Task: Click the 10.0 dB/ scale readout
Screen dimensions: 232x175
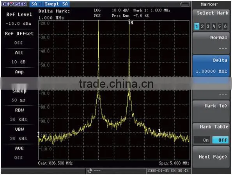Action: 120,10
